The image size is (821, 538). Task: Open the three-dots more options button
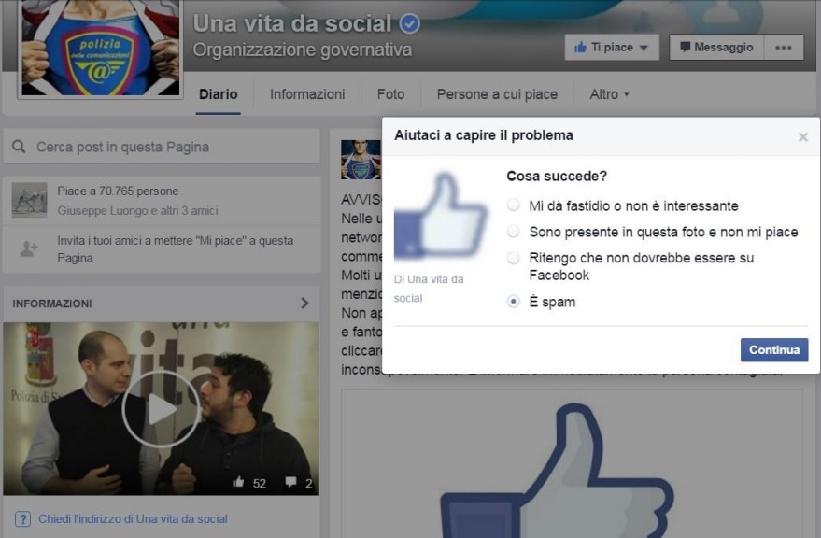(x=784, y=47)
